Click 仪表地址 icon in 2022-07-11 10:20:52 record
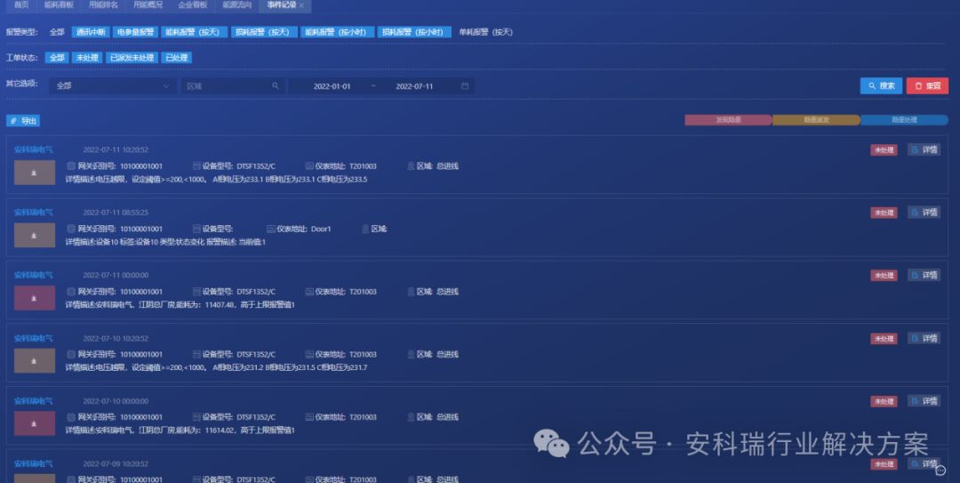The height and width of the screenshot is (483, 960). pos(309,166)
